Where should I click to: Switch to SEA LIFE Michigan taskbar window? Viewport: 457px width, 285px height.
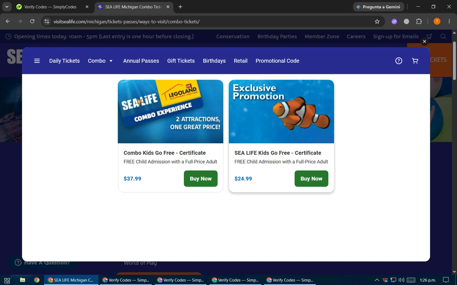pyautogui.click(x=71, y=280)
